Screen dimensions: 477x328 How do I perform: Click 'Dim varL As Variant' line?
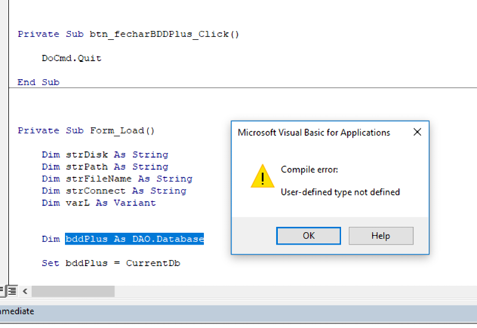(x=99, y=203)
